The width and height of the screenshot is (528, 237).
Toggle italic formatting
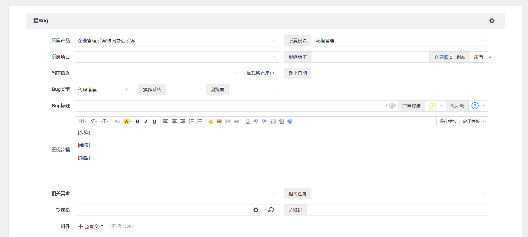(x=146, y=121)
